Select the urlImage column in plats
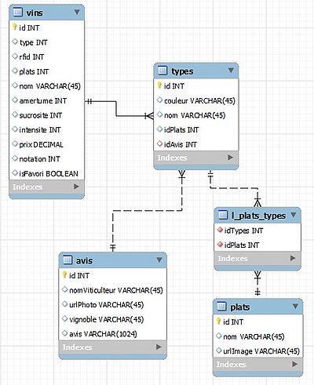The height and width of the screenshot is (385, 314). (x=258, y=351)
